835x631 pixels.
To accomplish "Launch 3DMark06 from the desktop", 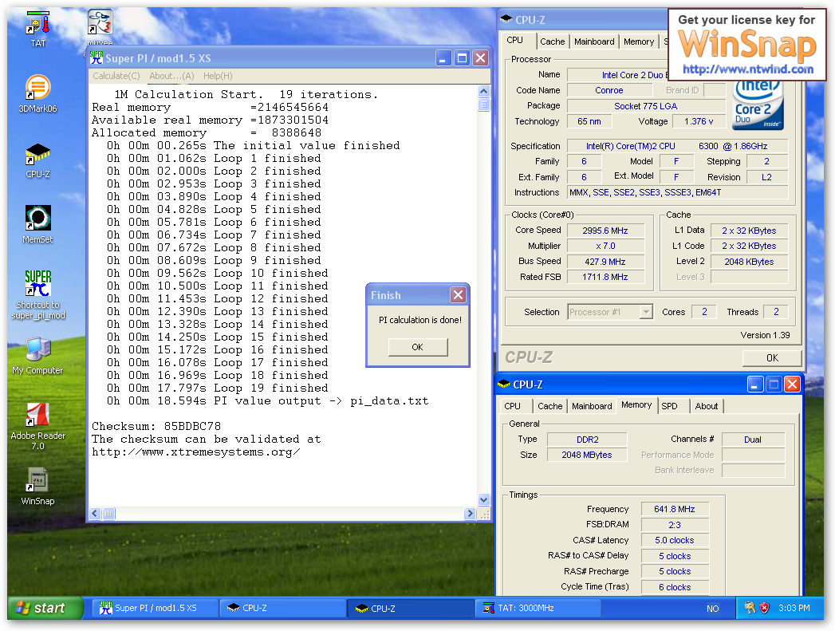I will [37, 93].
